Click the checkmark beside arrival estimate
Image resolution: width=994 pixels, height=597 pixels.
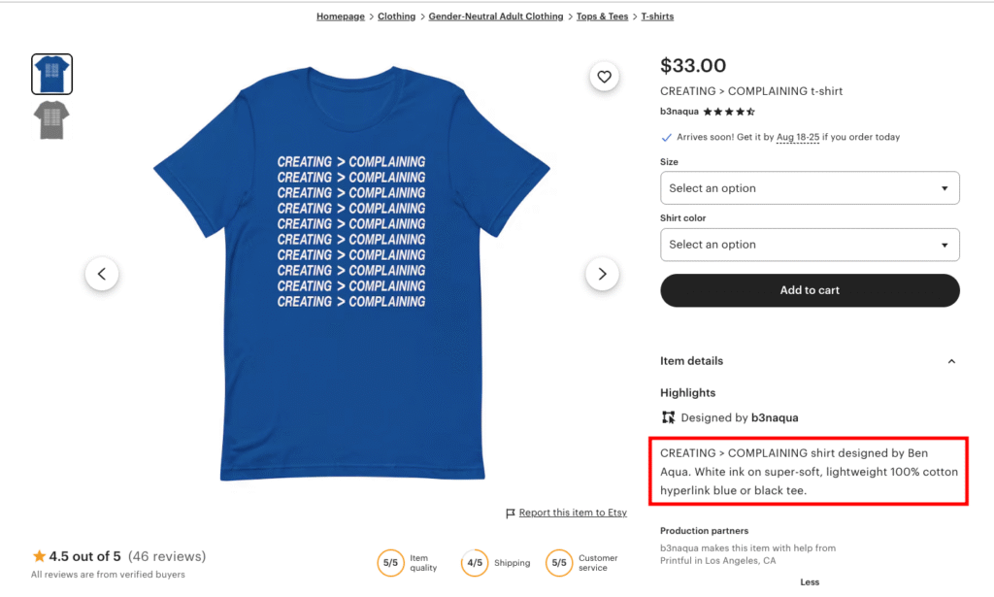(666, 137)
